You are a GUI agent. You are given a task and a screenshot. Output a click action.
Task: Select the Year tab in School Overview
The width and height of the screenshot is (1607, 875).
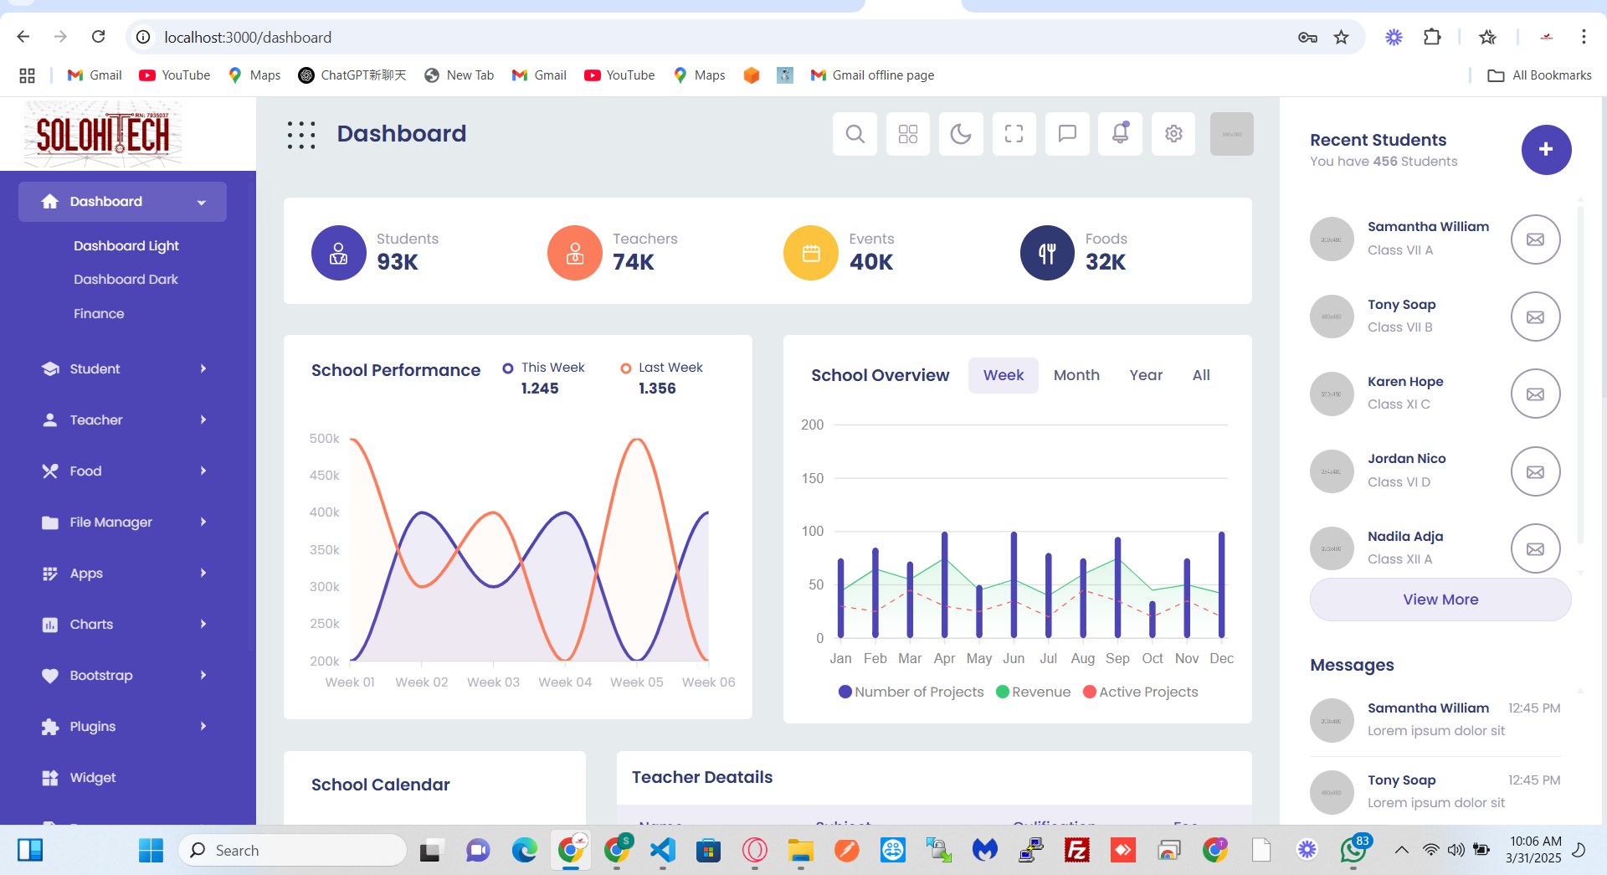(1146, 375)
